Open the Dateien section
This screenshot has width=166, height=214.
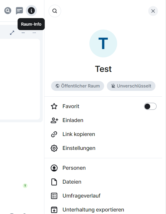(103, 182)
